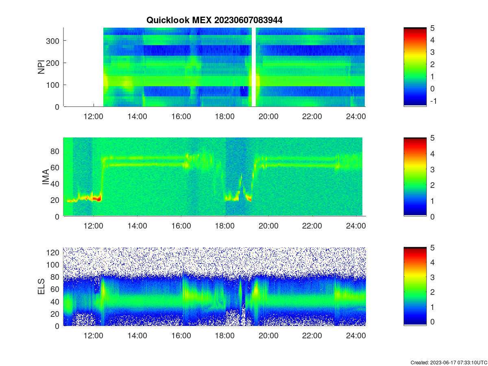Click the '24:00' time label under ELS plot

tap(356, 336)
